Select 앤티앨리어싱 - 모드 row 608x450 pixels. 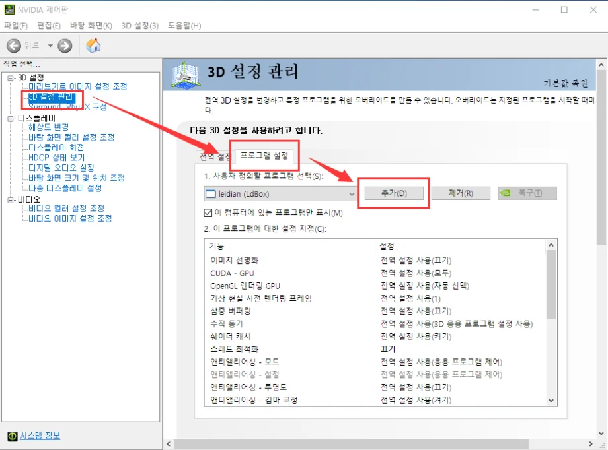click(x=375, y=362)
